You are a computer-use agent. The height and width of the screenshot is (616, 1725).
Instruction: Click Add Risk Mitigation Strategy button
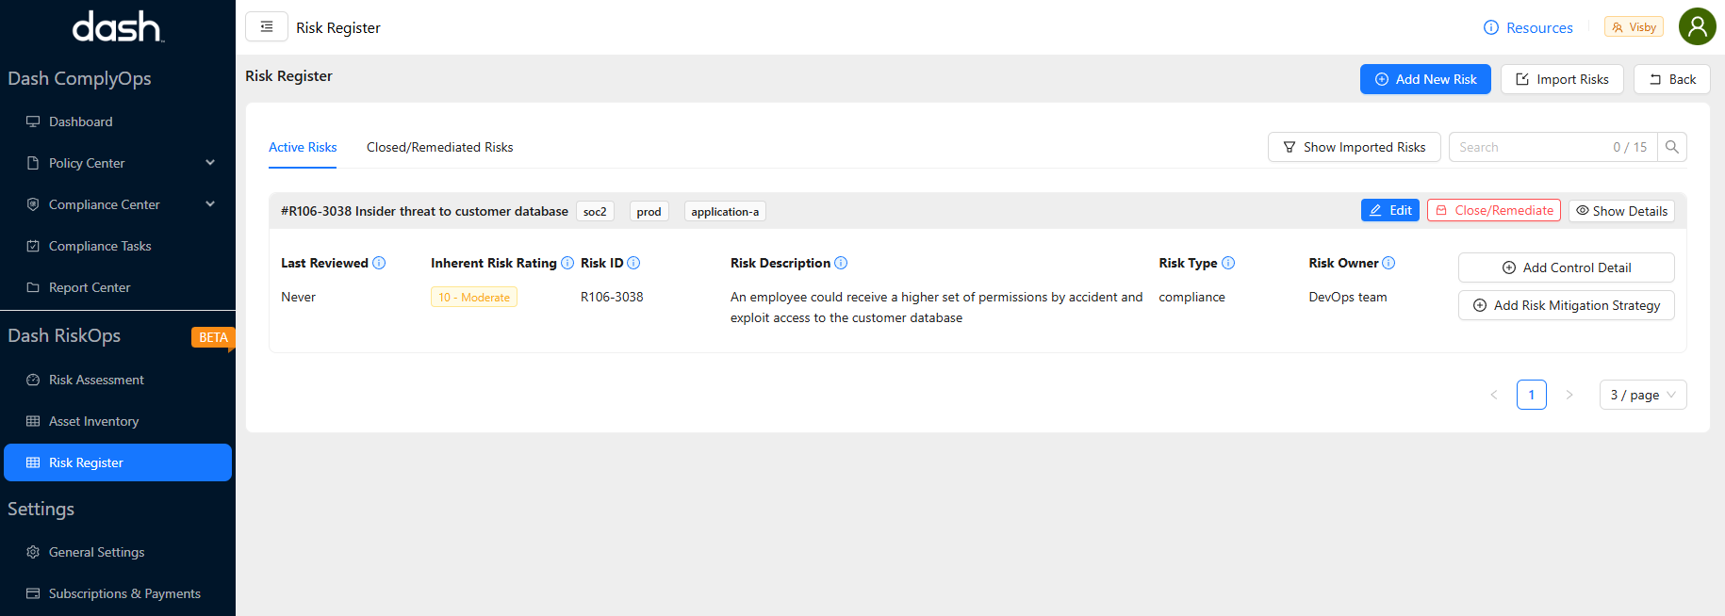(x=1566, y=305)
